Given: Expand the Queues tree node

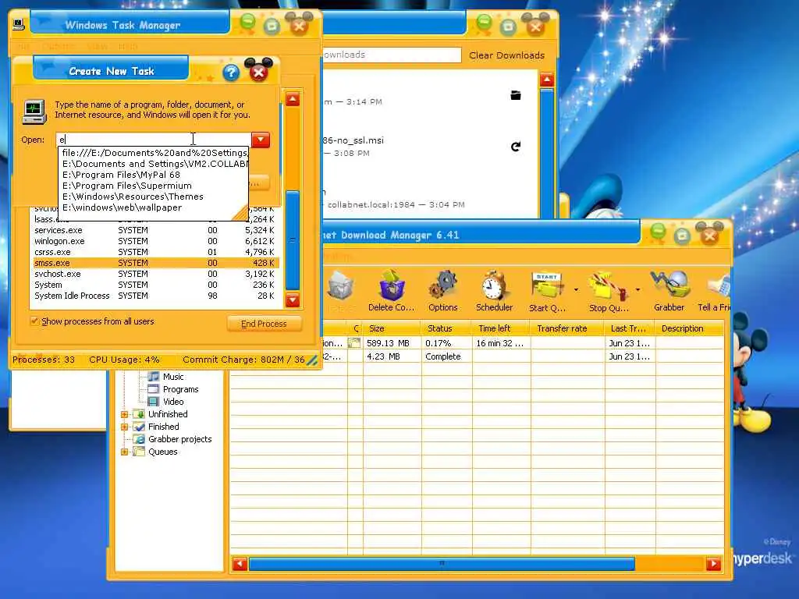Looking at the screenshot, I should click(124, 452).
